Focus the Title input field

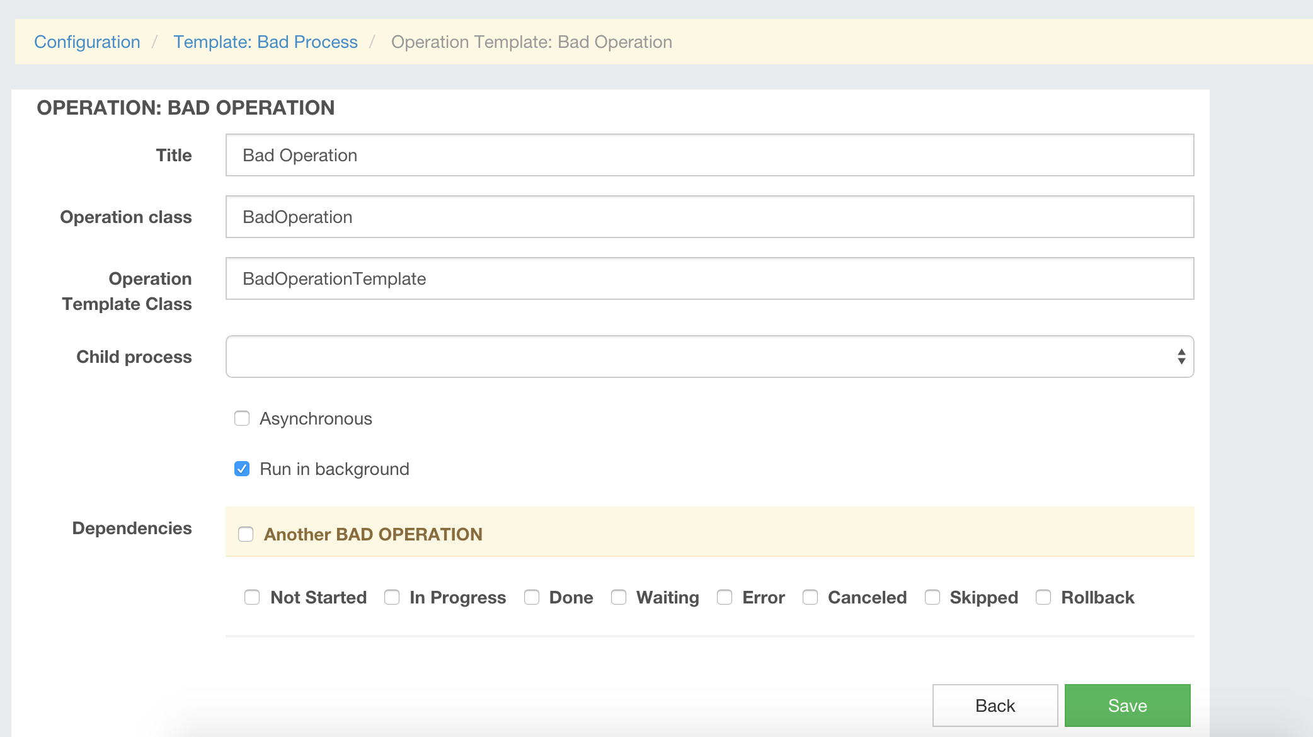(709, 155)
